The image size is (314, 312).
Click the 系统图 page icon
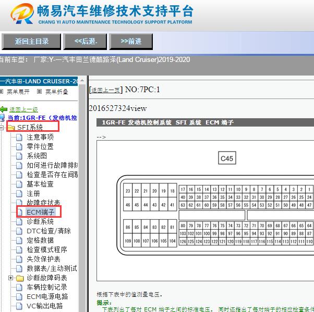tap(19, 156)
